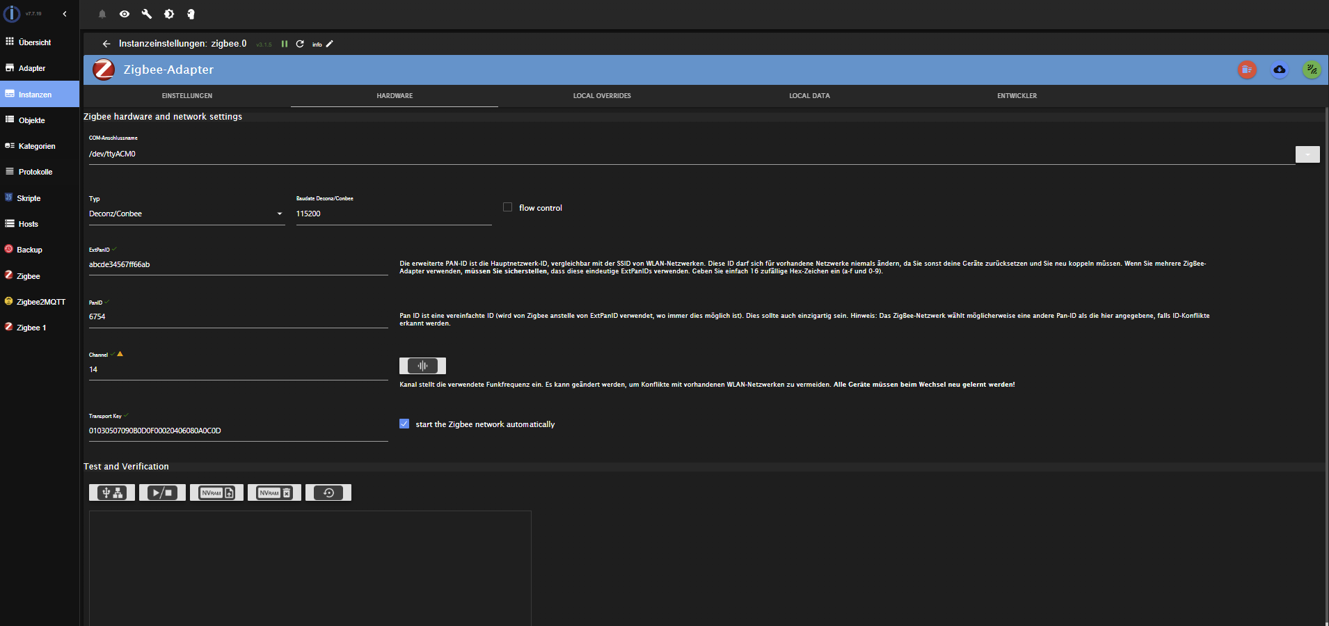Screen dimensions: 1329x626
Task: Click the green wireless pairing icon
Action: tap(1312, 70)
